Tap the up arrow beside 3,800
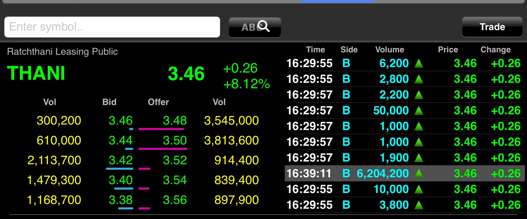Viewport: 527px width, 219px height. pyautogui.click(x=419, y=205)
